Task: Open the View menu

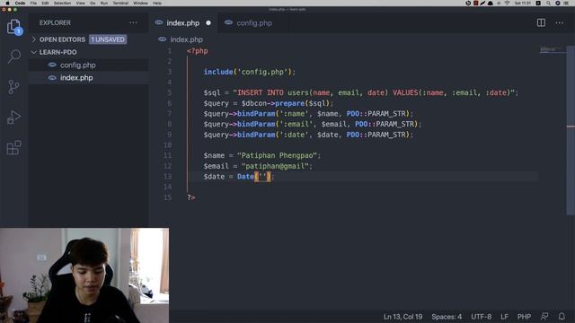Action: [80, 3]
